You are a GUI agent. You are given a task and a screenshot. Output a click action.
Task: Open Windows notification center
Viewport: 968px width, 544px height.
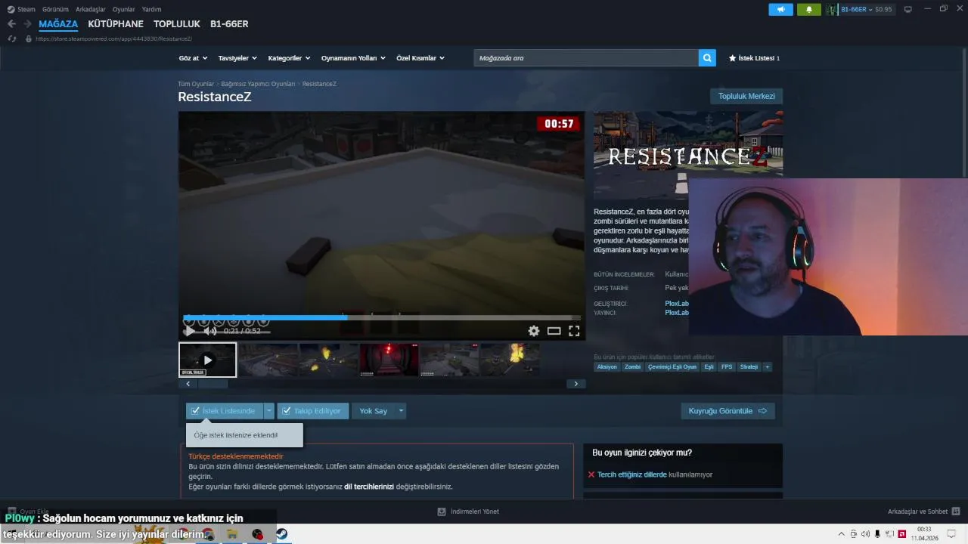click(951, 534)
